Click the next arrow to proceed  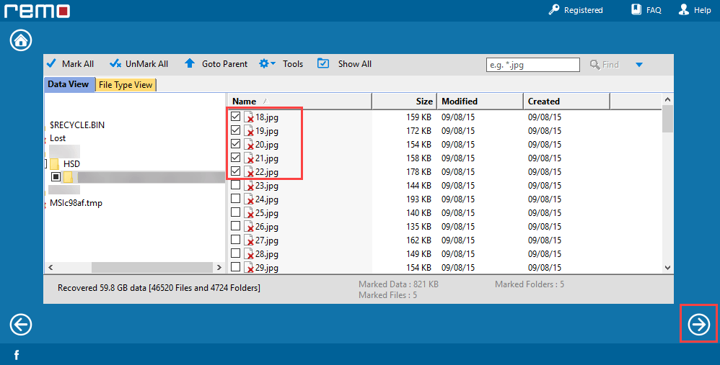(699, 324)
